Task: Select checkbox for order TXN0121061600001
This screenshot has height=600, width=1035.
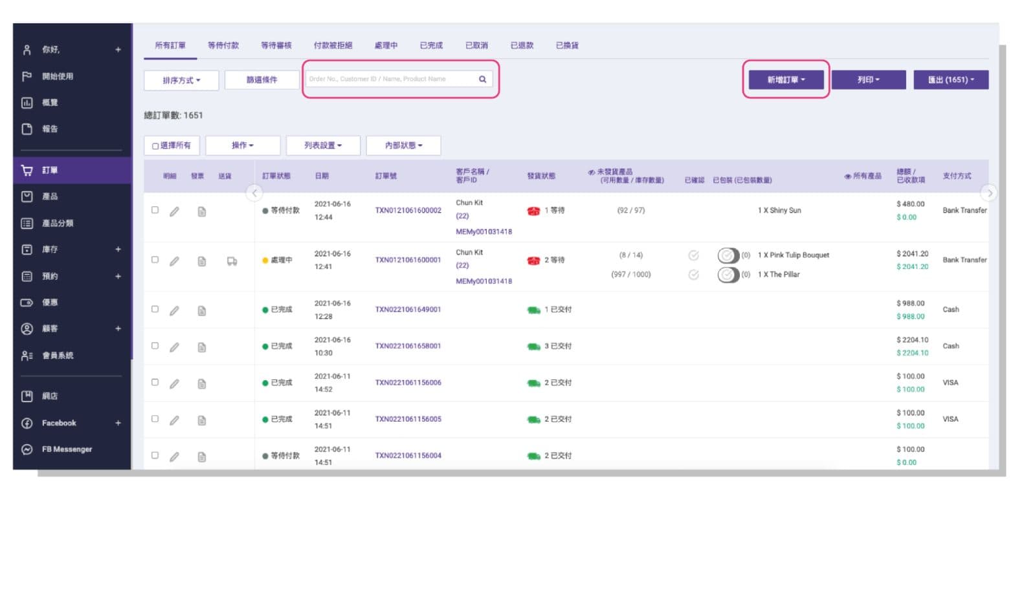Action: pos(155,259)
